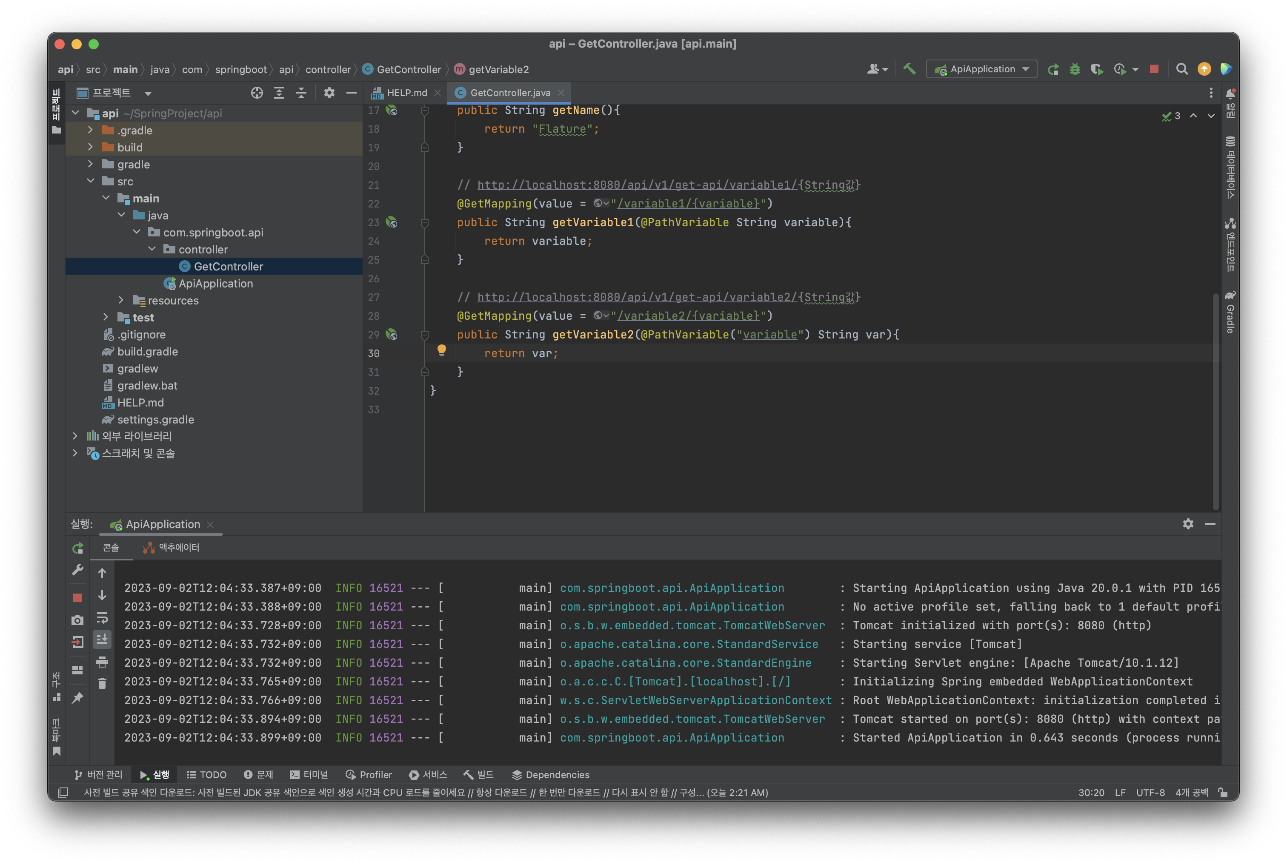Click the rerun icon in the Run panel
The height and width of the screenshot is (864, 1287).
(x=78, y=548)
